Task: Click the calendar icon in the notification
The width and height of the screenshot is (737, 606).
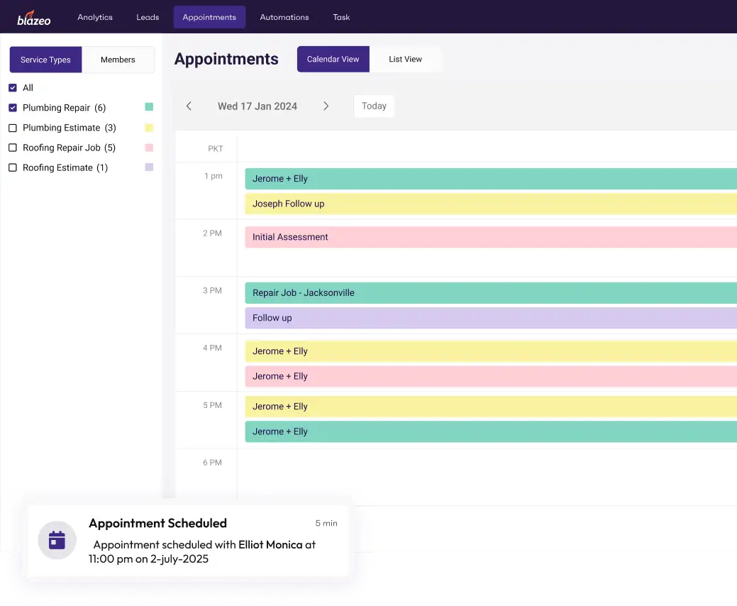Action: pos(57,540)
